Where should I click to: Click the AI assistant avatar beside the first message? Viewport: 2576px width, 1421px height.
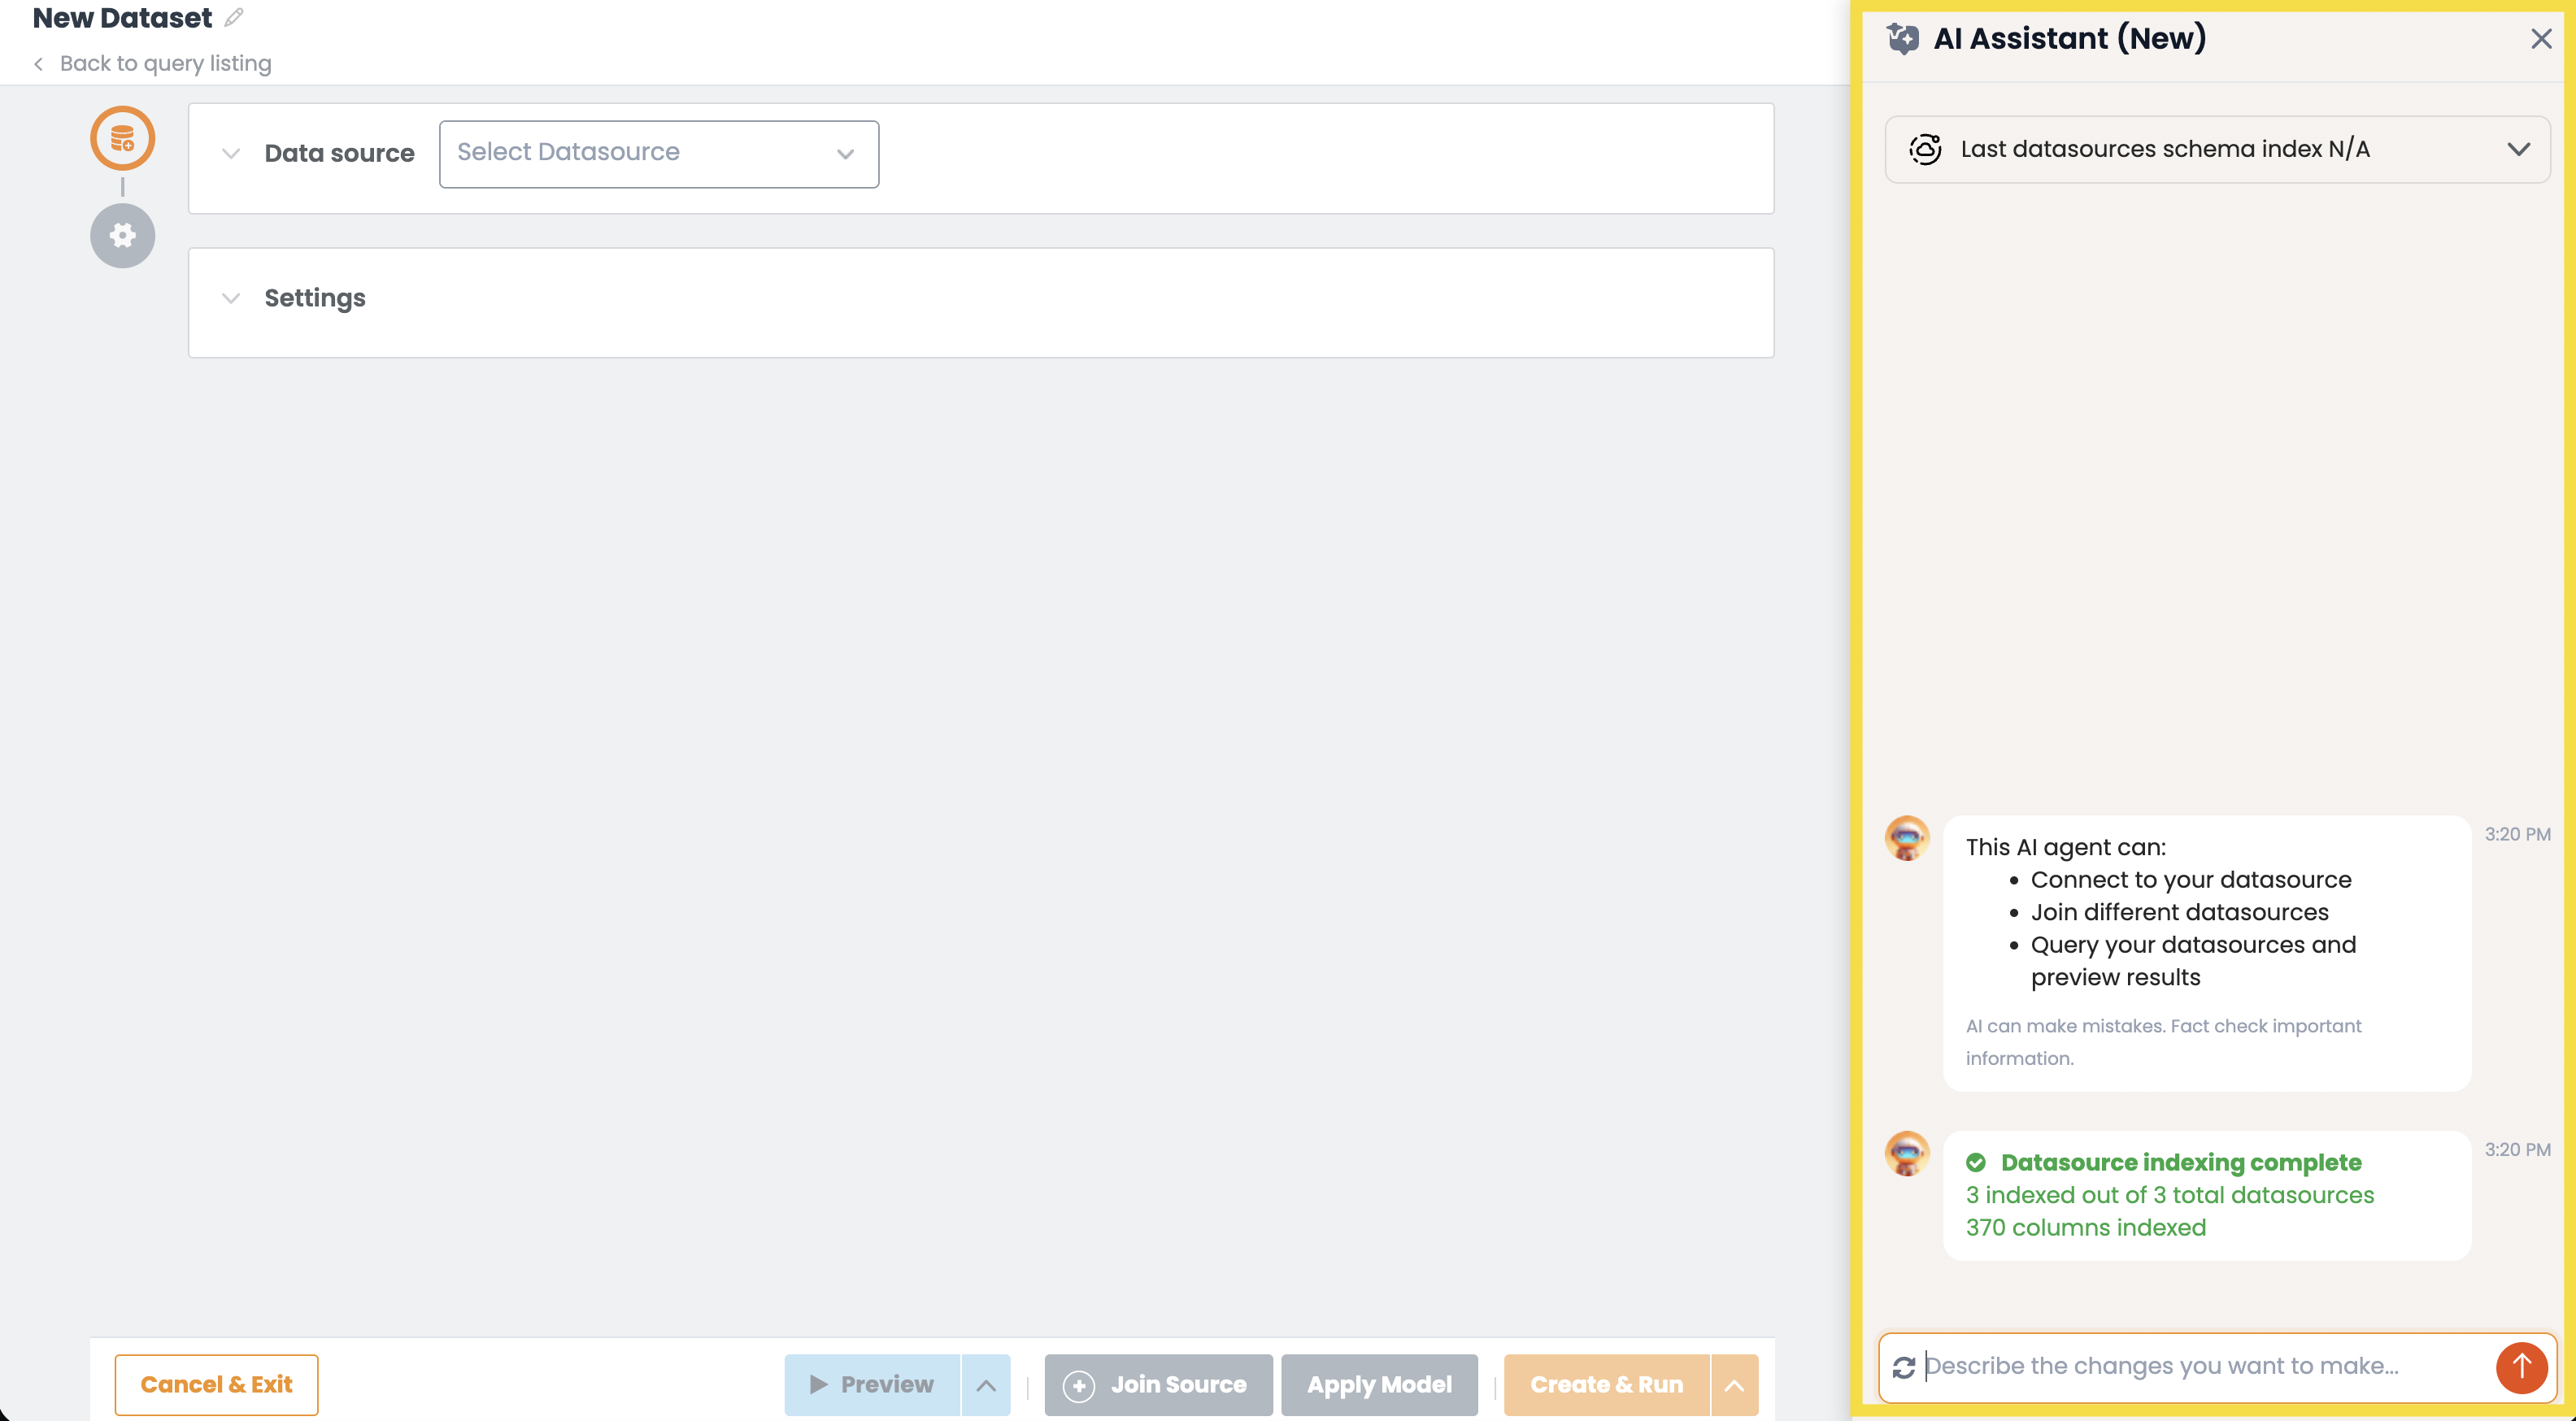(1906, 839)
